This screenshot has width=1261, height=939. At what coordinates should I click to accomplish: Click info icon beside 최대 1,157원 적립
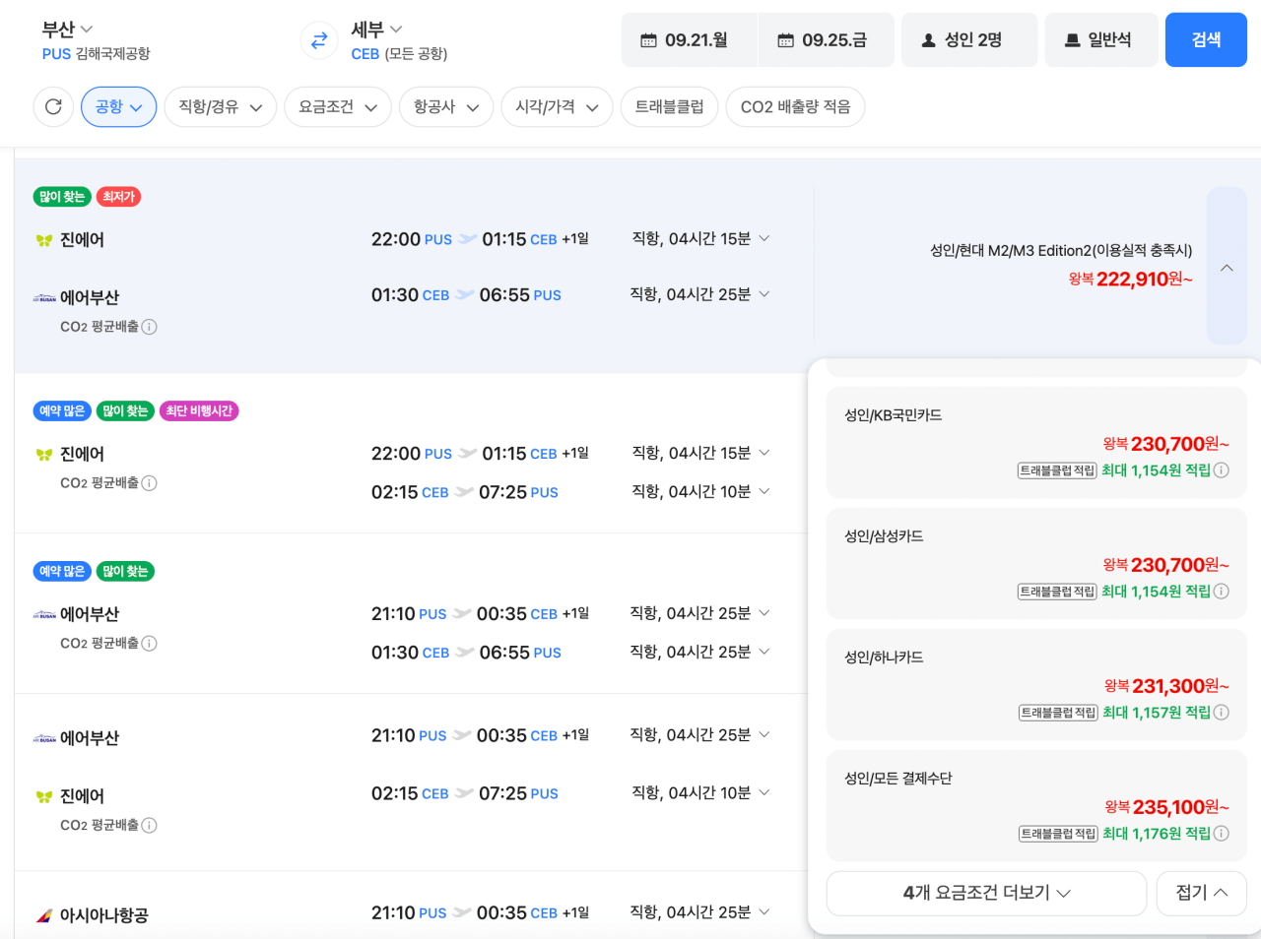[x=1221, y=713]
